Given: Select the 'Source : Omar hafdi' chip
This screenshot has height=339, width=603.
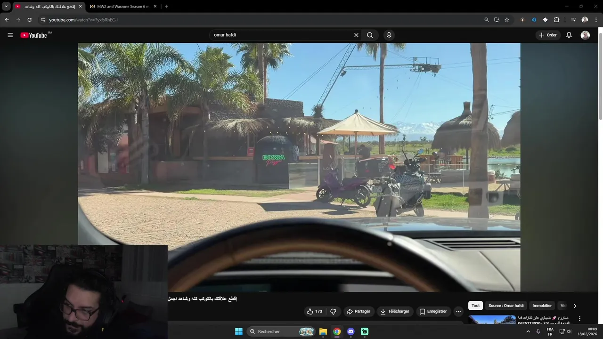Looking at the screenshot, I should (506, 306).
